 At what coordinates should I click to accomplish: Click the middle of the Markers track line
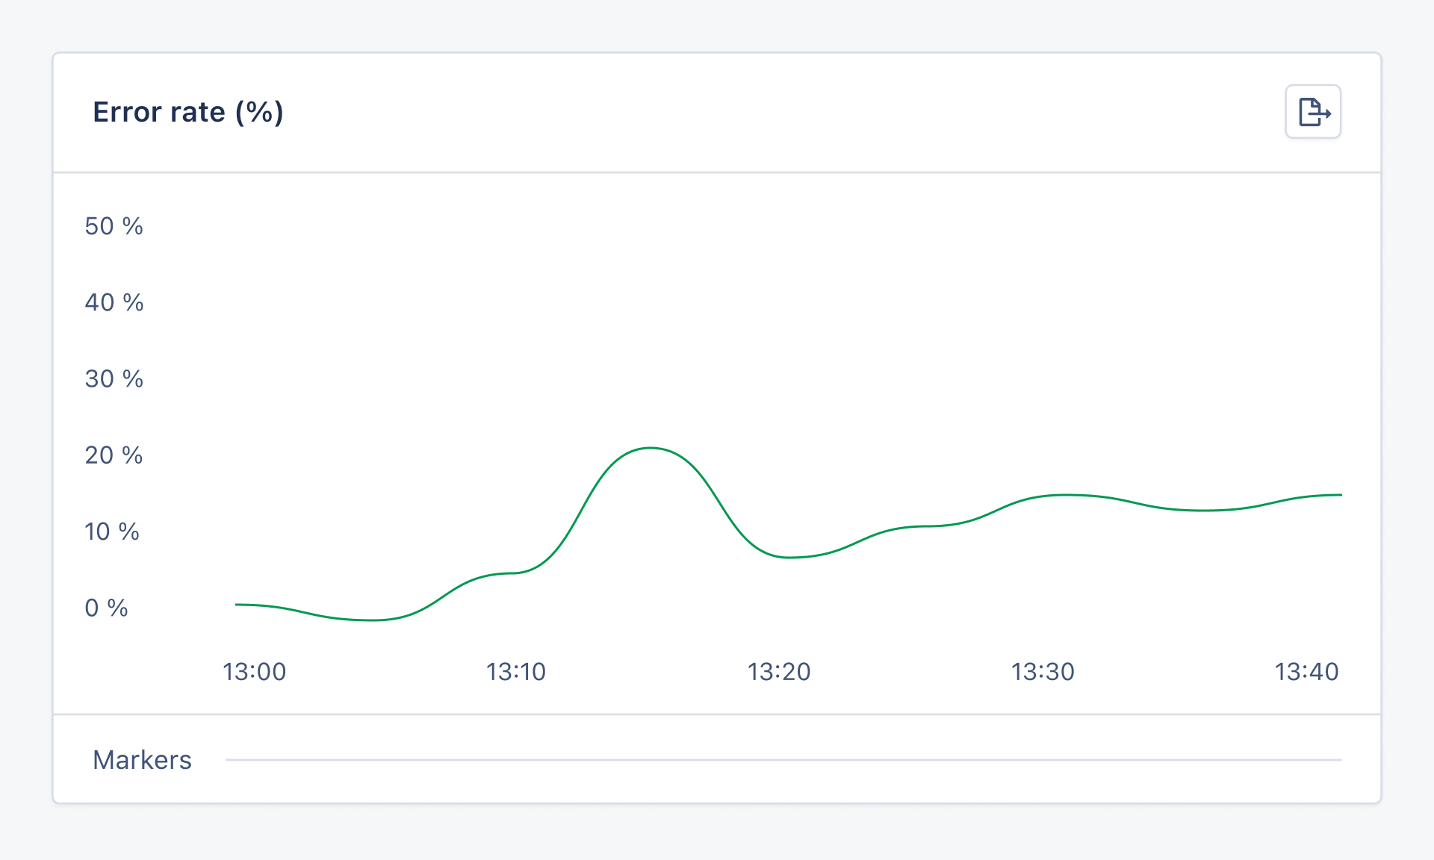[x=783, y=760]
